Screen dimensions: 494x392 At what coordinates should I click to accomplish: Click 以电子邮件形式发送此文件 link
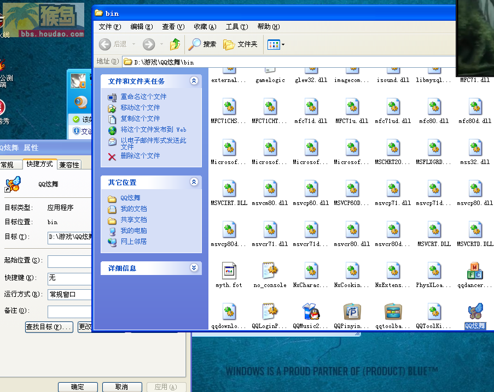pyautogui.click(x=153, y=144)
